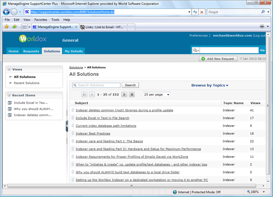This screenshot has height=197, width=273.
Task: Click the Google search box
Action: pos(234,12)
